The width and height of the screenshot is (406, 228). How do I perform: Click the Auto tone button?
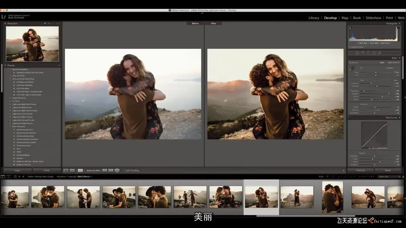[x=395, y=80]
